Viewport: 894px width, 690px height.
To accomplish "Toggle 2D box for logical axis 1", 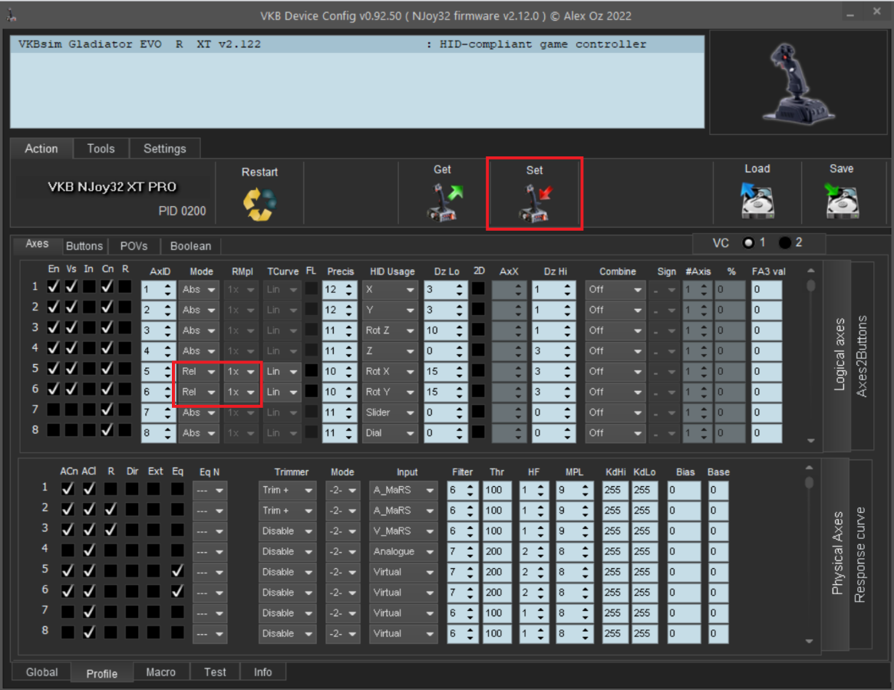I will point(478,289).
